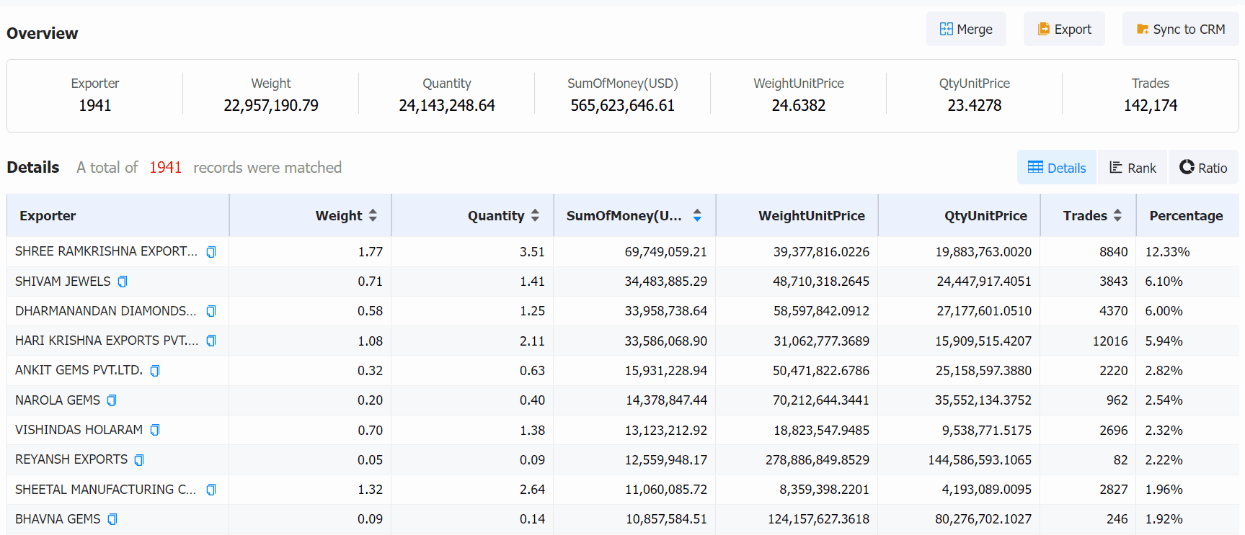The height and width of the screenshot is (535, 1245).
Task: Switch to the Ratio view tab
Action: click(1203, 168)
